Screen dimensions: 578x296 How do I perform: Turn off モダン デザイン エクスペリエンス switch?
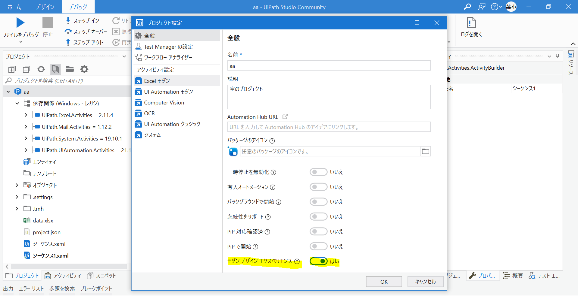318,261
